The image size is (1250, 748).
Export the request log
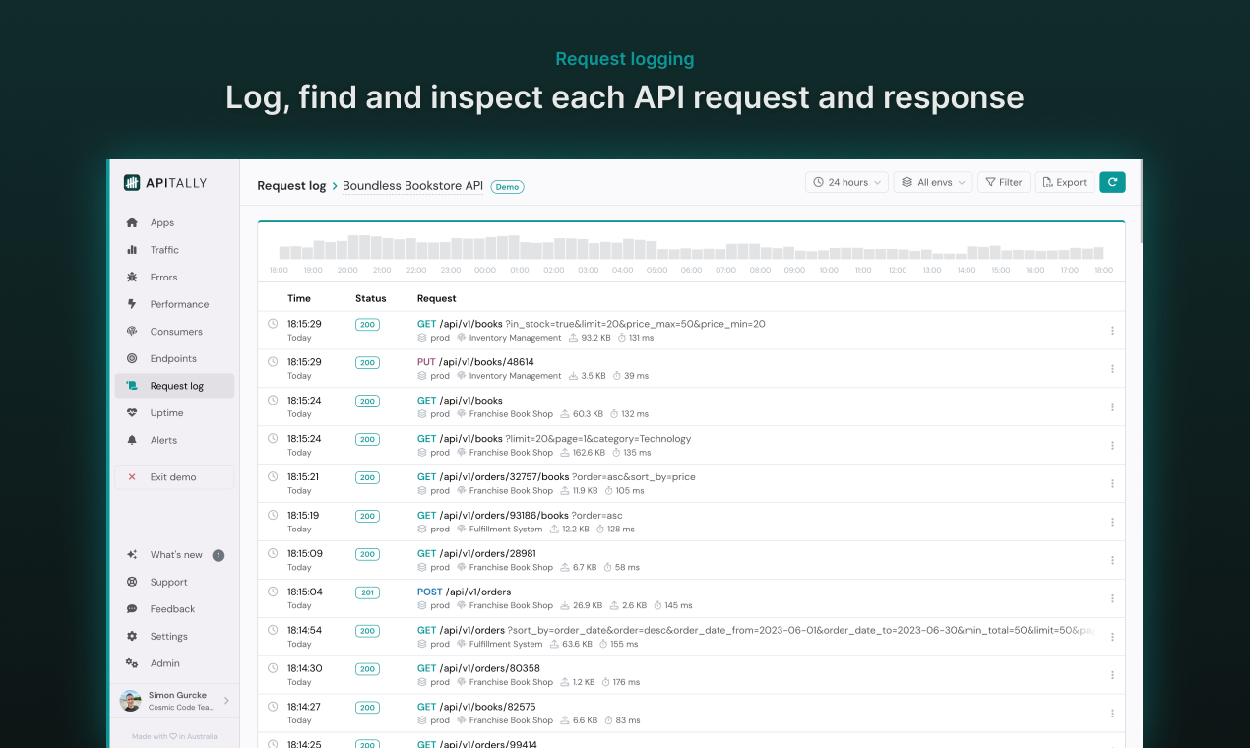coord(1065,182)
